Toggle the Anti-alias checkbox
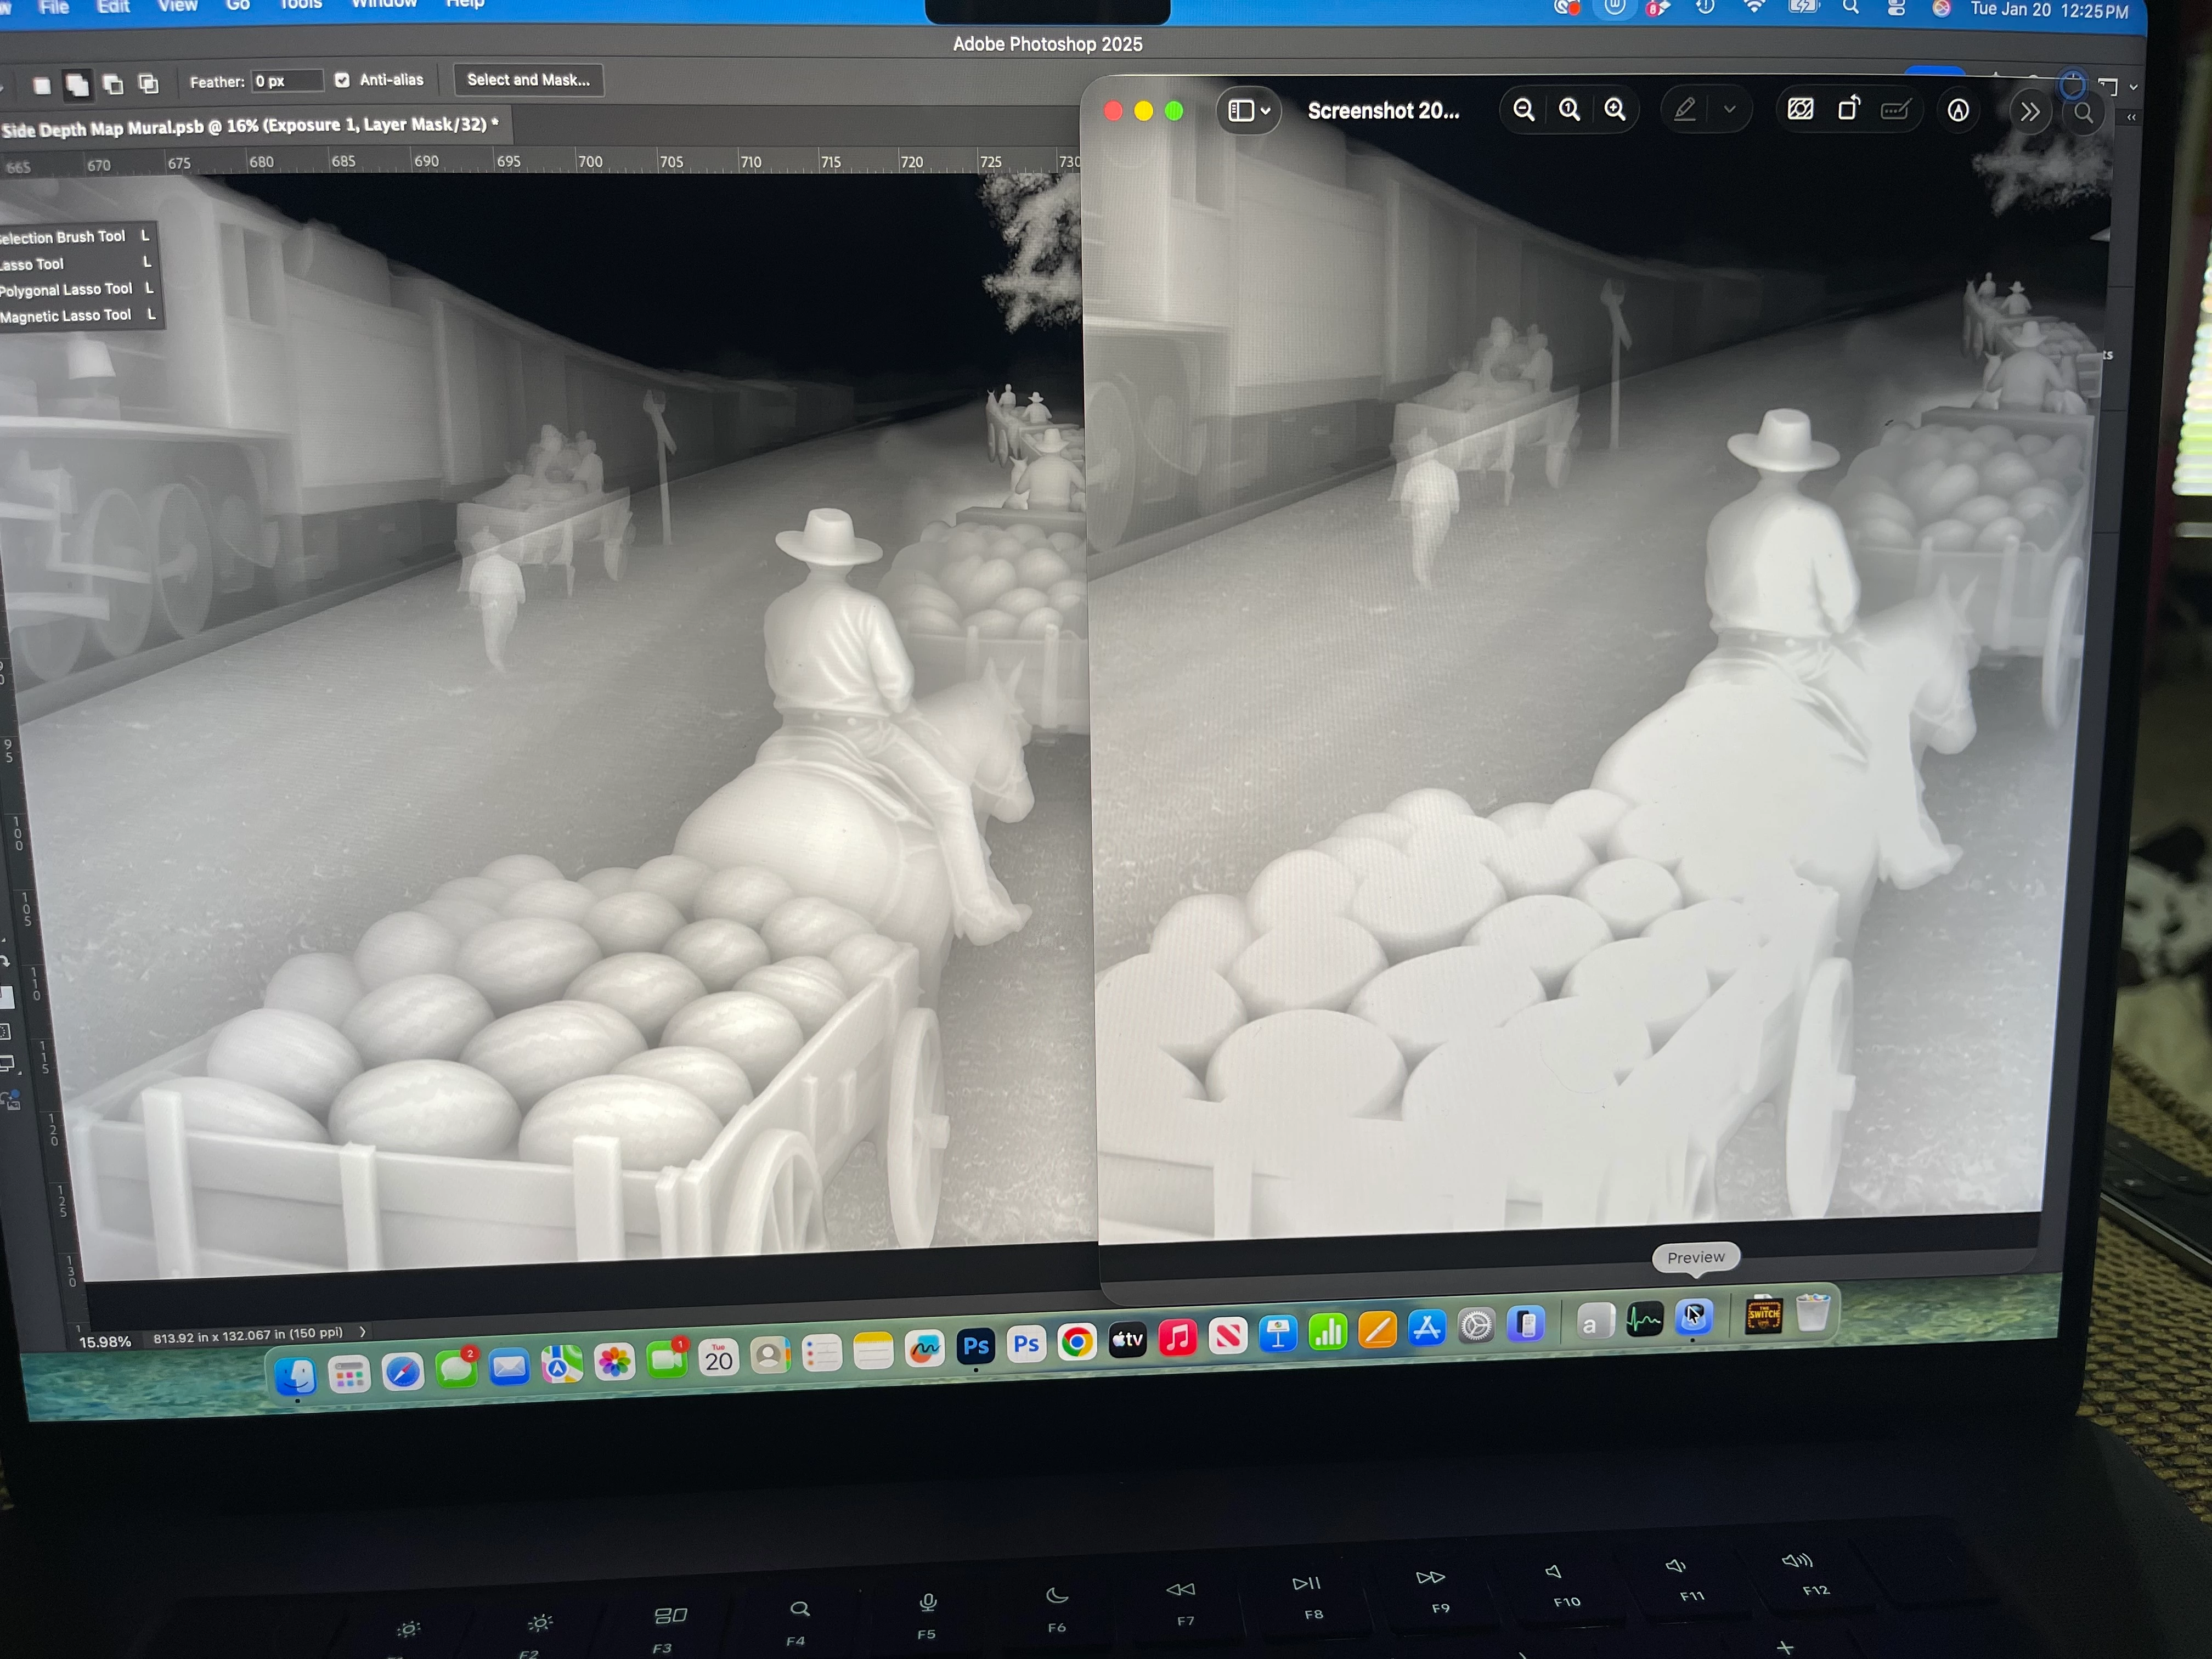This screenshot has height=1659, width=2212. point(342,80)
